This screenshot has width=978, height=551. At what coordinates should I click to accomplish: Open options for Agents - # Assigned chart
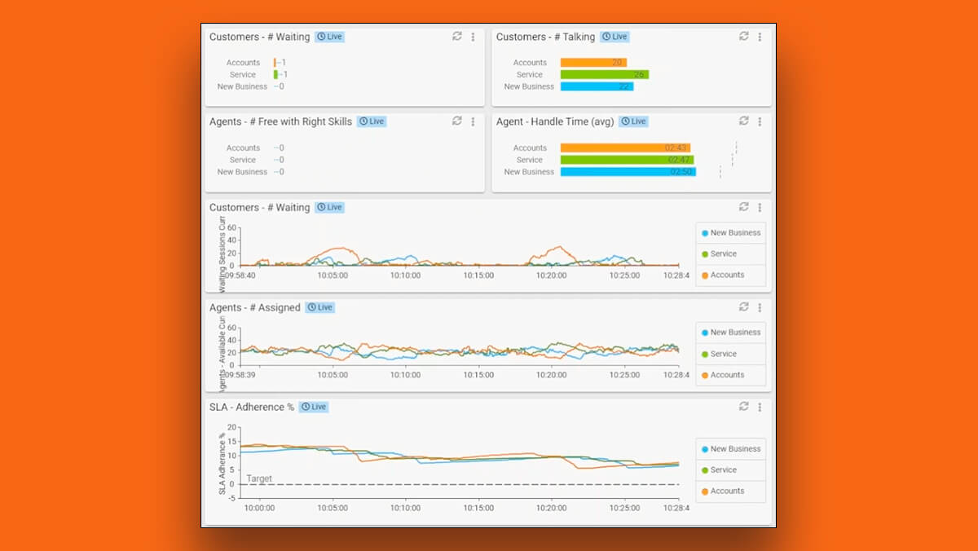pyautogui.click(x=760, y=307)
